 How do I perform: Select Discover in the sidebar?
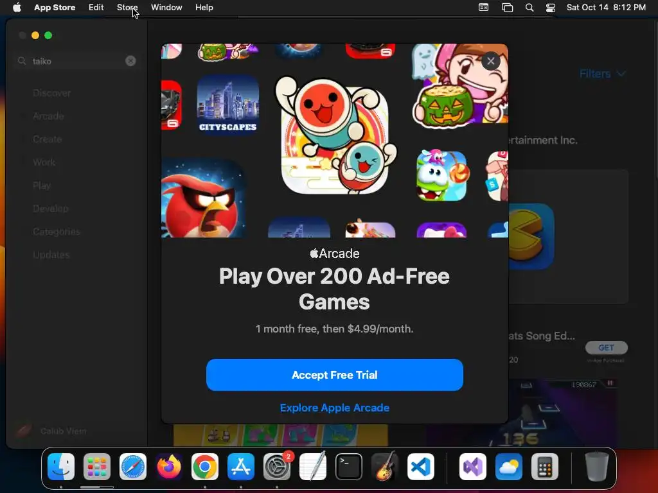coord(51,93)
